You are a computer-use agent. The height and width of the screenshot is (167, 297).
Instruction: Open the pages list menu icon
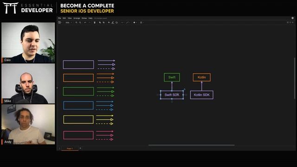[x=60, y=148]
